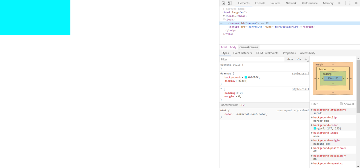360x168 pixels.
Task: Close the DevTools panel
Action: click(x=356, y=3)
